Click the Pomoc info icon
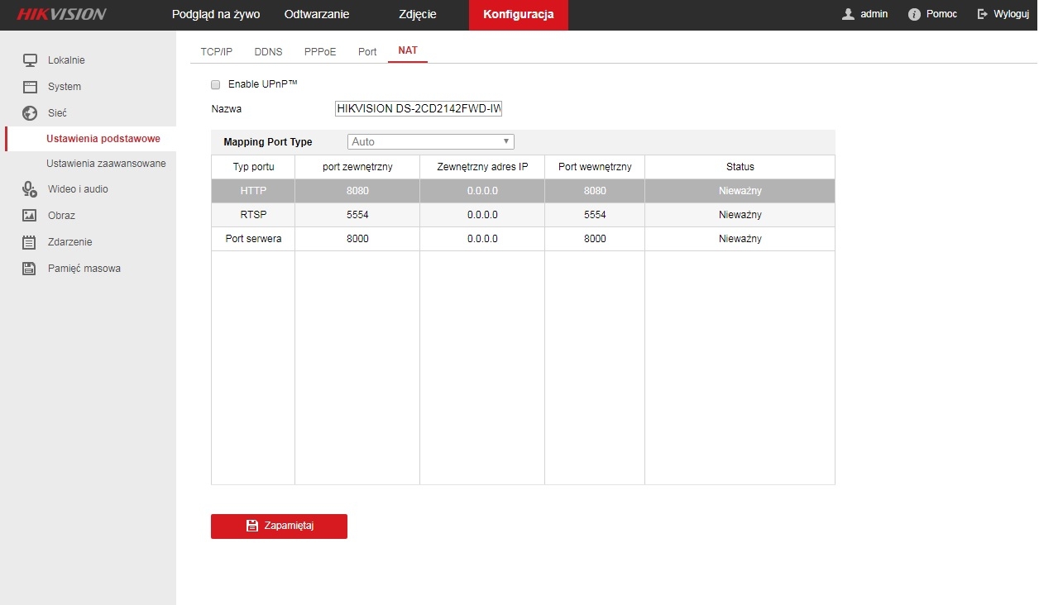This screenshot has height=605, width=1039. pos(914,15)
